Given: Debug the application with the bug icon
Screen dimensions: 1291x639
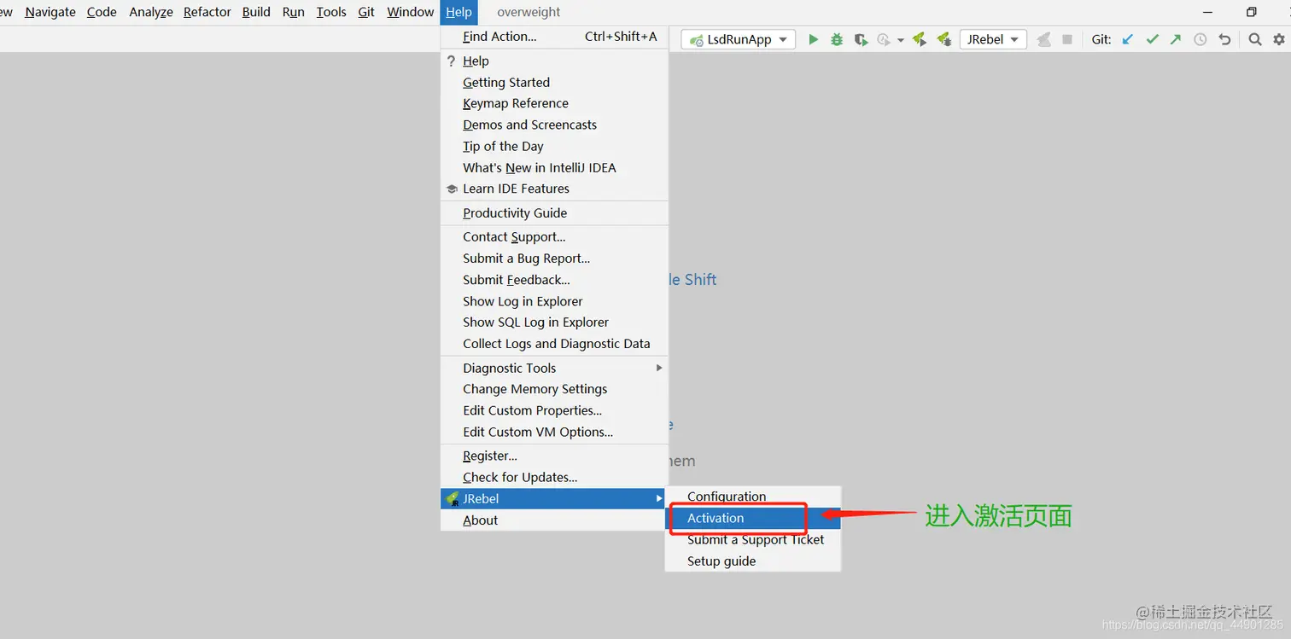Looking at the screenshot, I should [837, 39].
